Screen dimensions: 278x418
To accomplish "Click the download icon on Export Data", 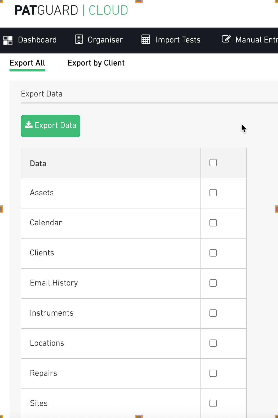I will tap(29, 125).
